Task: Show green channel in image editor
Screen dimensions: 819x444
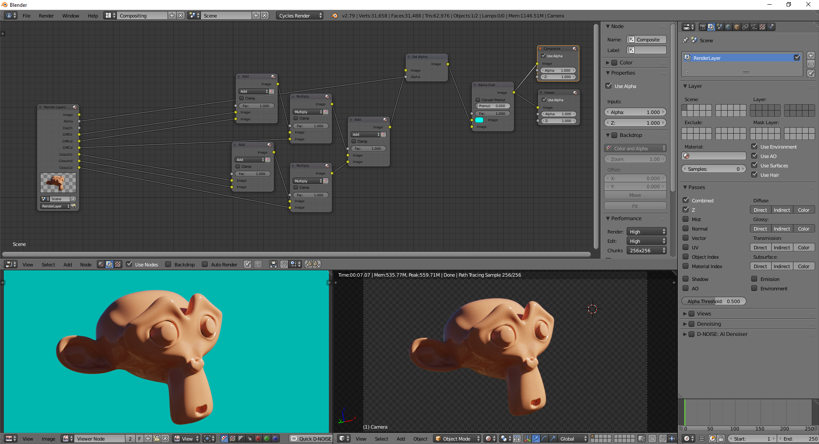Action: tap(267, 438)
